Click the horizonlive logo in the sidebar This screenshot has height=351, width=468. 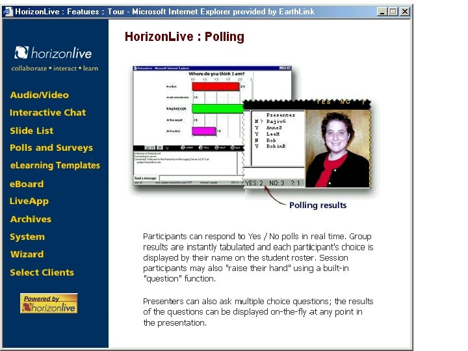[x=53, y=53]
